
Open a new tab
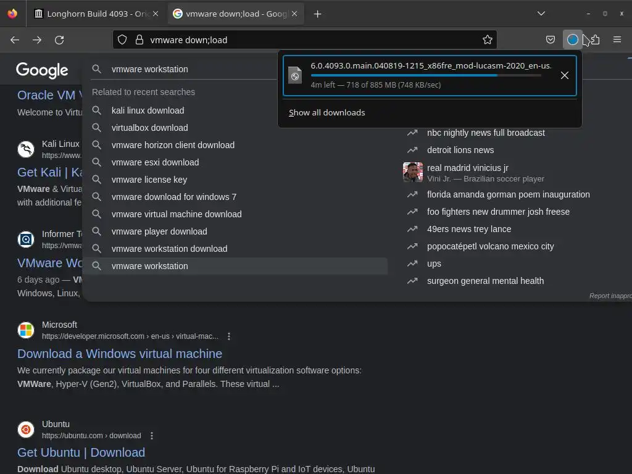(318, 14)
